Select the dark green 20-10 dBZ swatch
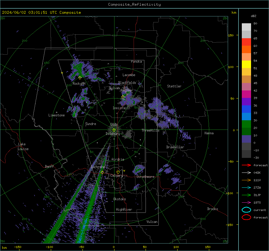 point(246,131)
